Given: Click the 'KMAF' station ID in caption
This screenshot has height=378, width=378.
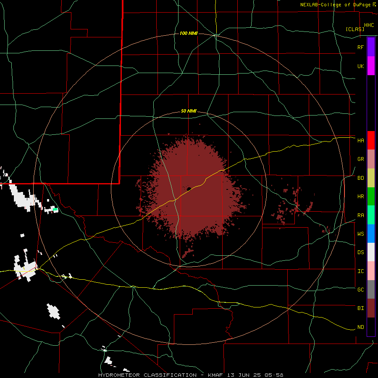Looking at the screenshot, I should point(215,375).
